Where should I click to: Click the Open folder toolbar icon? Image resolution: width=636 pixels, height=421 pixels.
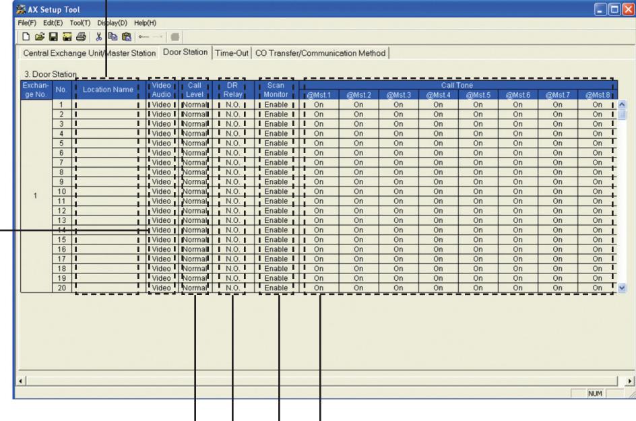pos(39,37)
